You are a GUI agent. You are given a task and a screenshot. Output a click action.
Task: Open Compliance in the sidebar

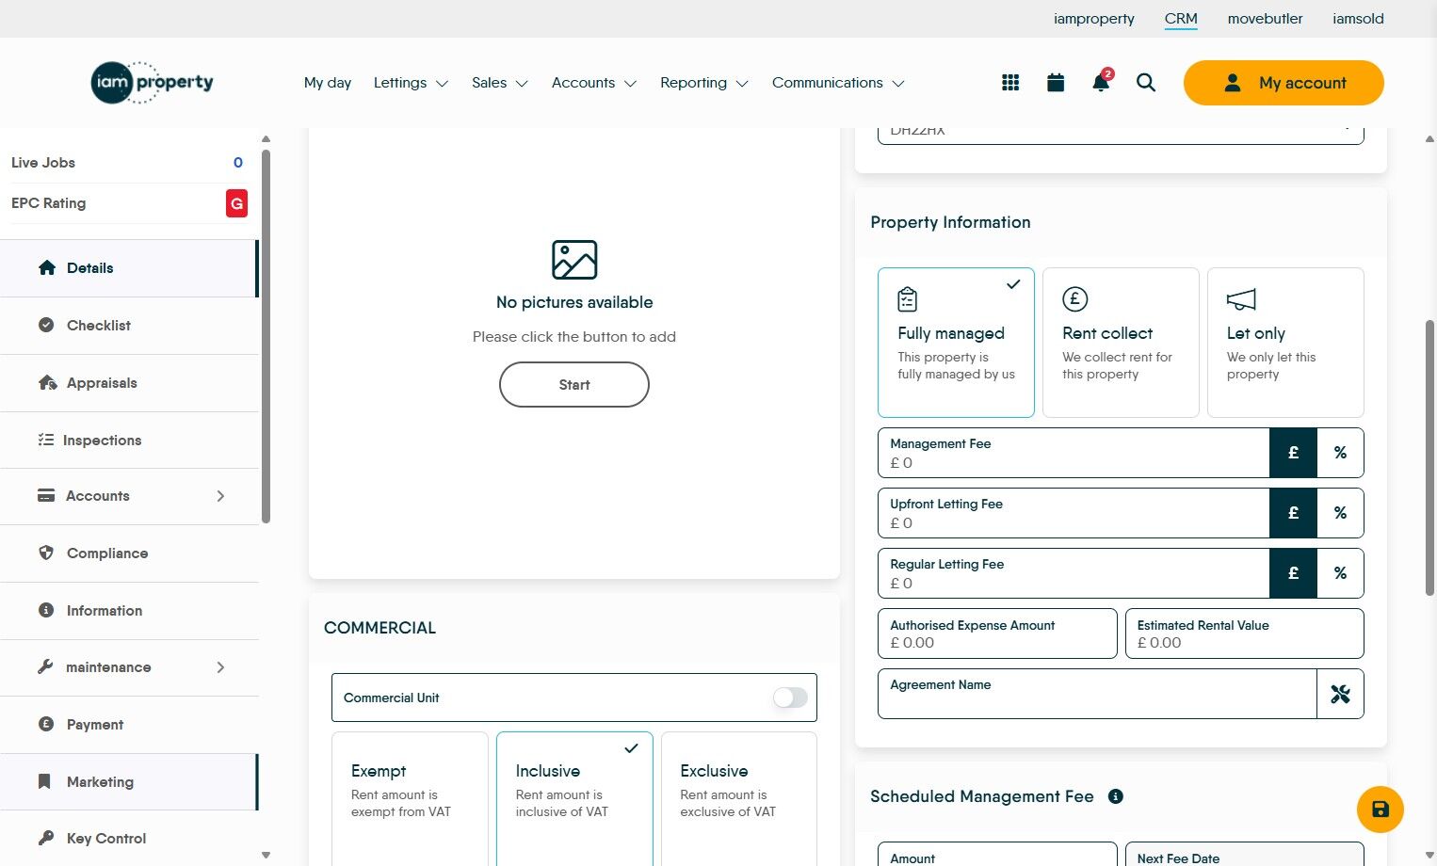click(129, 553)
